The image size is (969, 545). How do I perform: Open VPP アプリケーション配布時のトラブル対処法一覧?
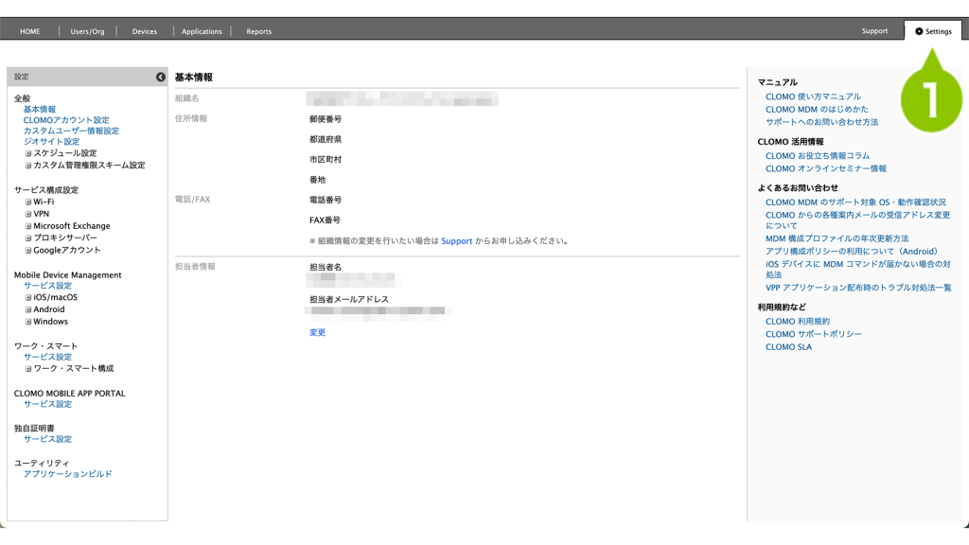tap(858, 288)
